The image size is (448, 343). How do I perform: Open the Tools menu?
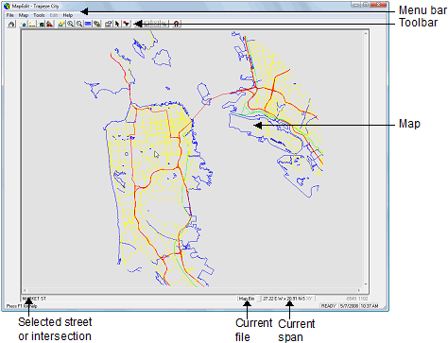click(39, 15)
